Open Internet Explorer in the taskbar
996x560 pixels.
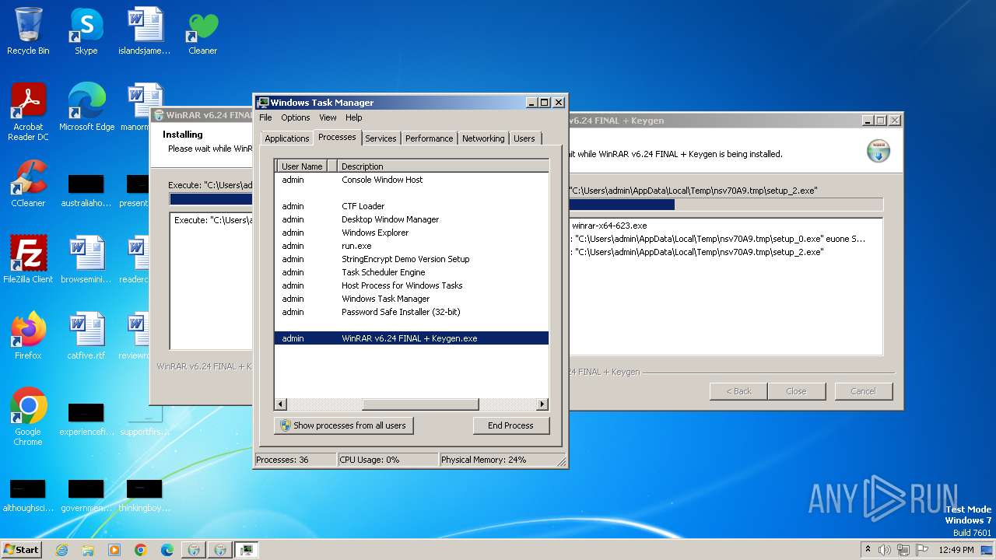coord(61,550)
